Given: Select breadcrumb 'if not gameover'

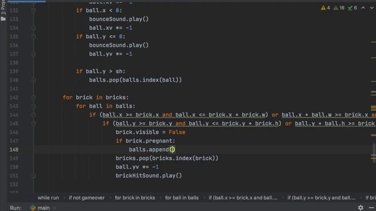Looking at the screenshot, I should tap(86, 198).
